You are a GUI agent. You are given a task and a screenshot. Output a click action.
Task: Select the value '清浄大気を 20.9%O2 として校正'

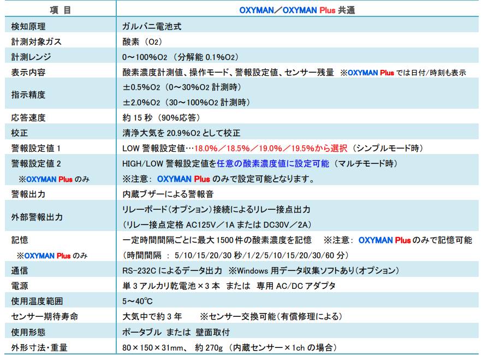[181, 133]
